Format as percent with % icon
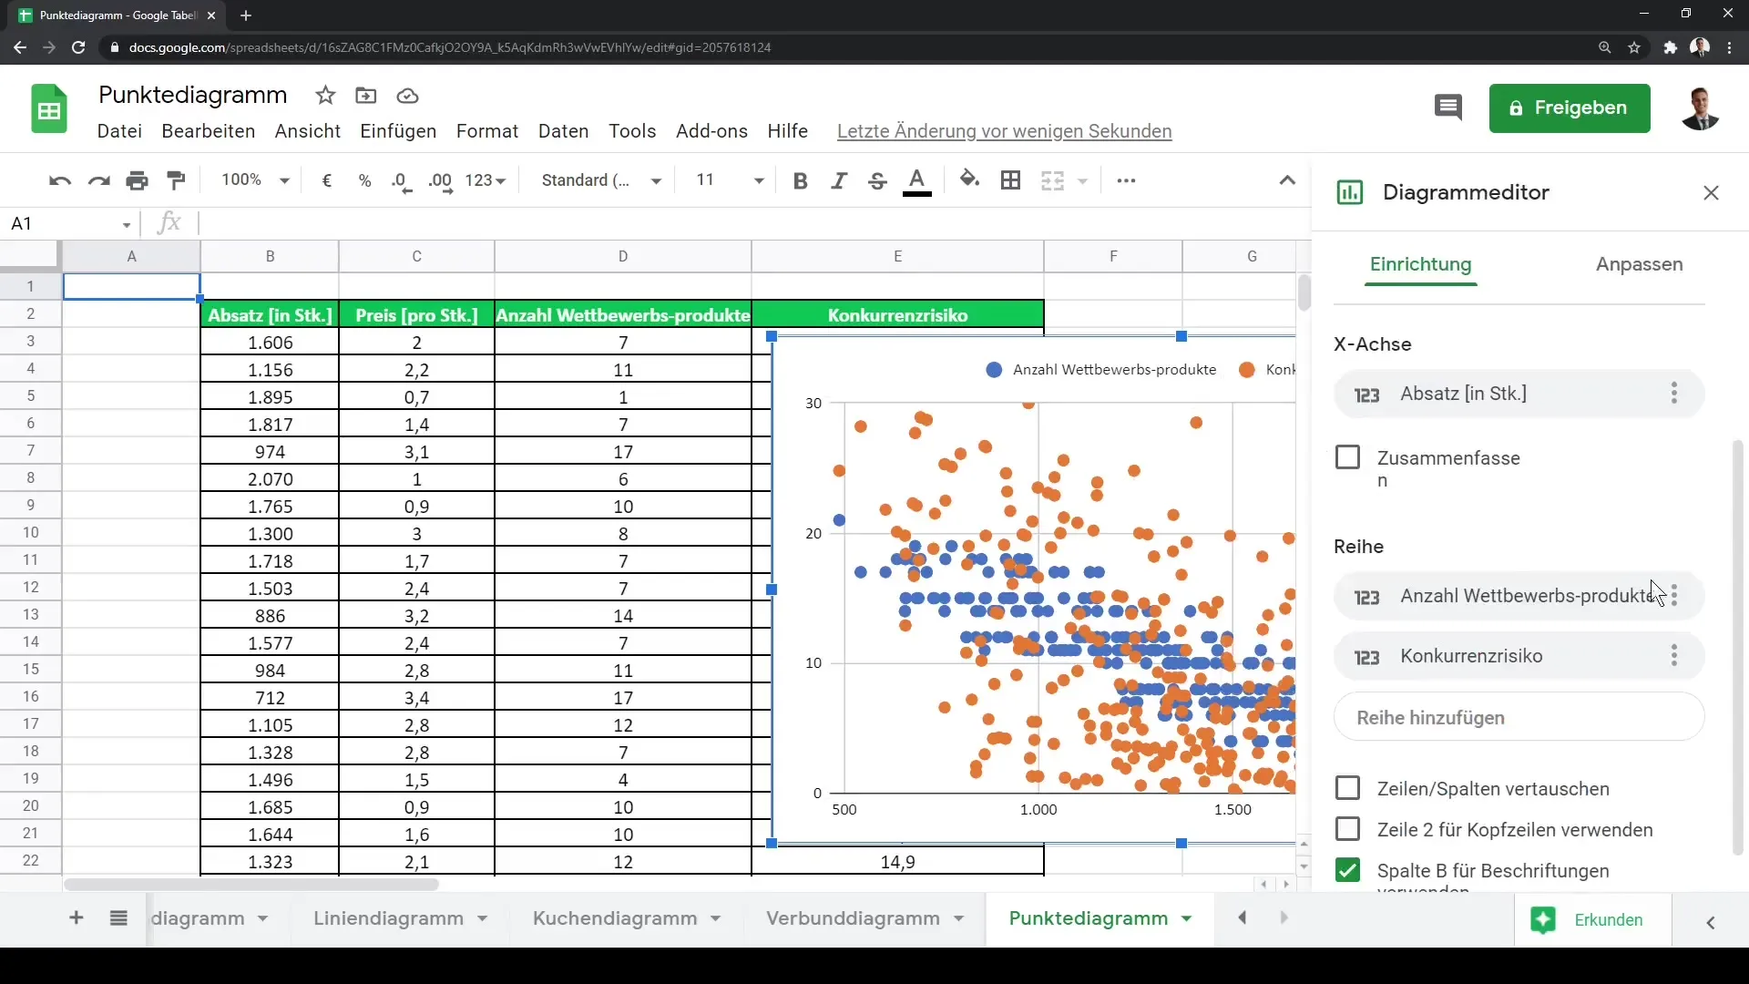This screenshot has width=1749, height=984. pyautogui.click(x=364, y=180)
